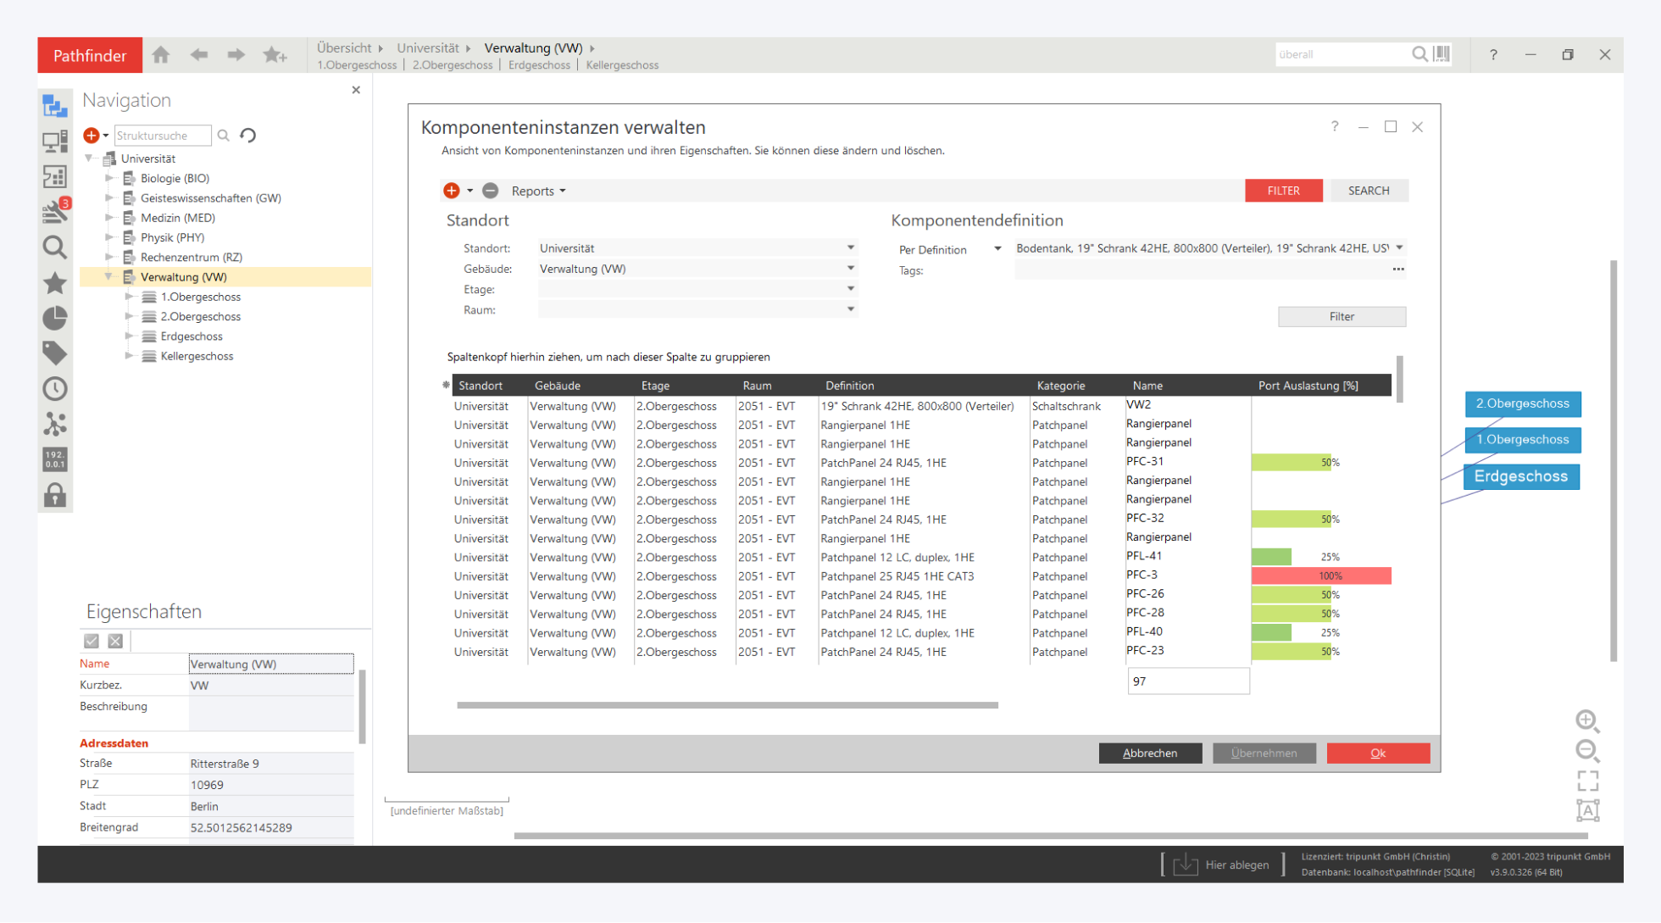Click the history clock sidebar icon

tap(55, 389)
